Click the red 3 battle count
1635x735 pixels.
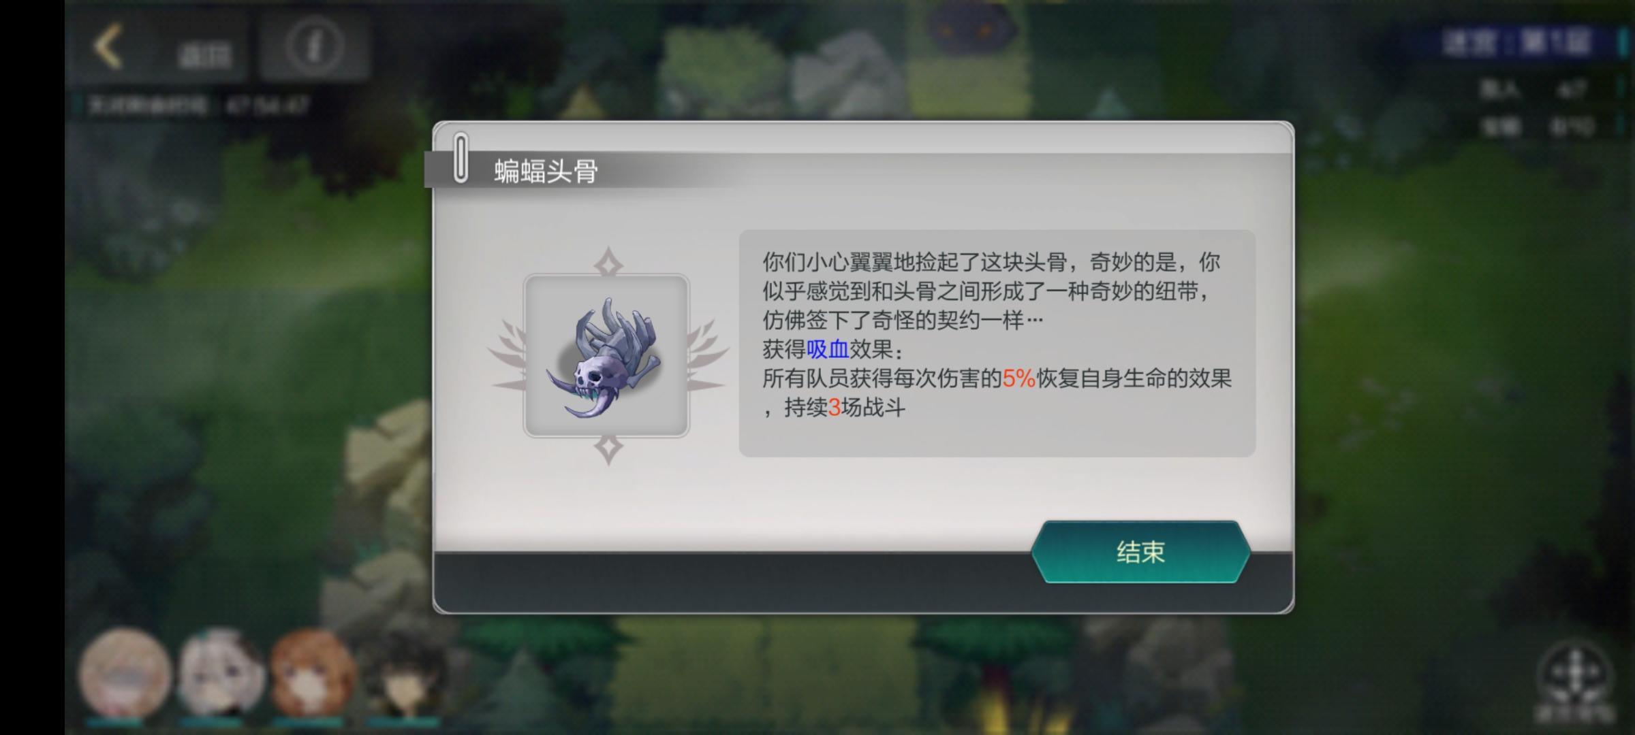(834, 408)
